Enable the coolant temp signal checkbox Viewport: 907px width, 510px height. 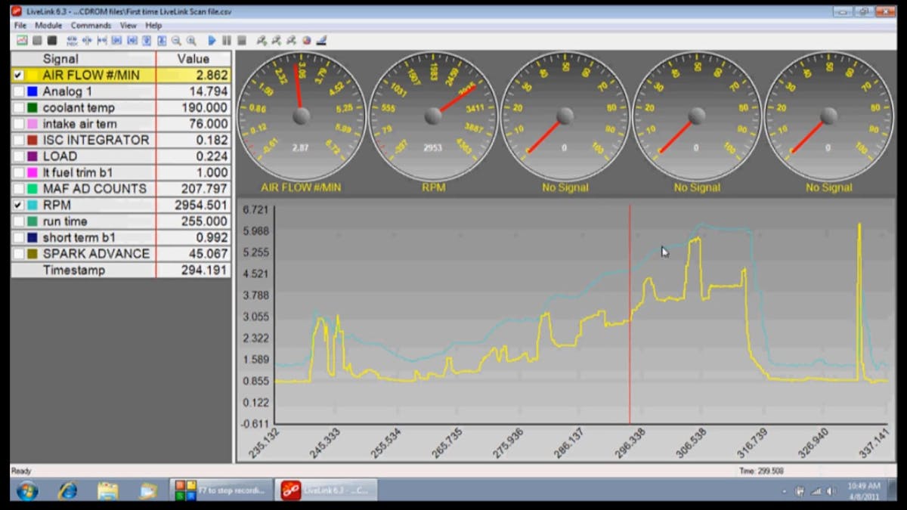pyautogui.click(x=18, y=108)
